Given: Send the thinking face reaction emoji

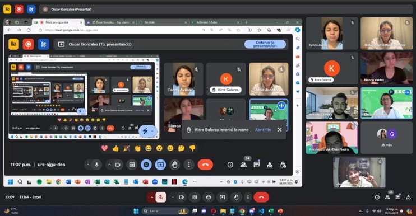Looking at the screenshot, I should [181, 148].
